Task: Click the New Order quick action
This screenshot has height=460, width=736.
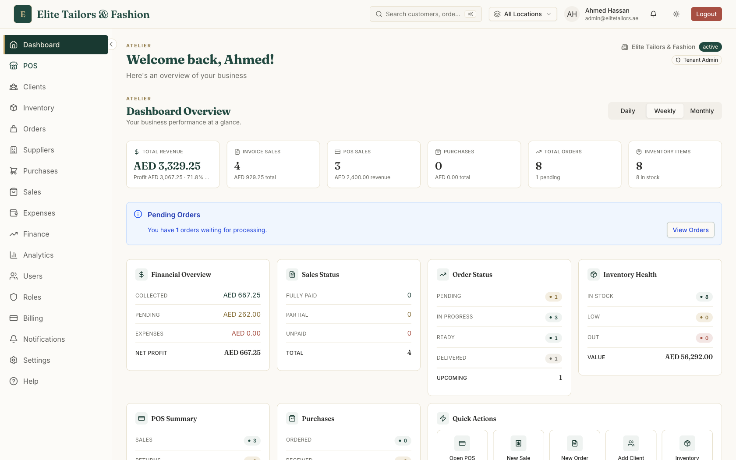Action: click(x=575, y=446)
